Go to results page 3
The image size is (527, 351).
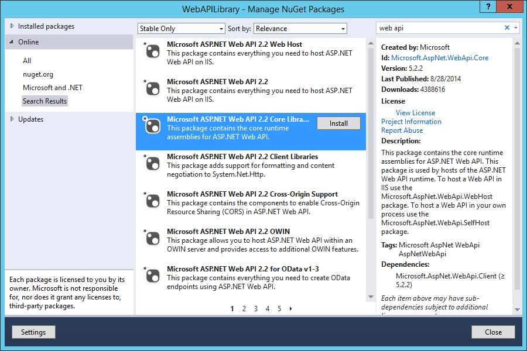pos(256,309)
